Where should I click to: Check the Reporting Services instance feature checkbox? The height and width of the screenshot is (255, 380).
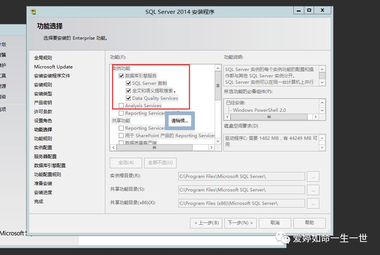(121, 113)
